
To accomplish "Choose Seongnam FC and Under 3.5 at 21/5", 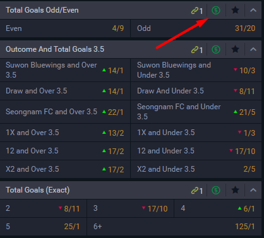I will click(196, 112).
